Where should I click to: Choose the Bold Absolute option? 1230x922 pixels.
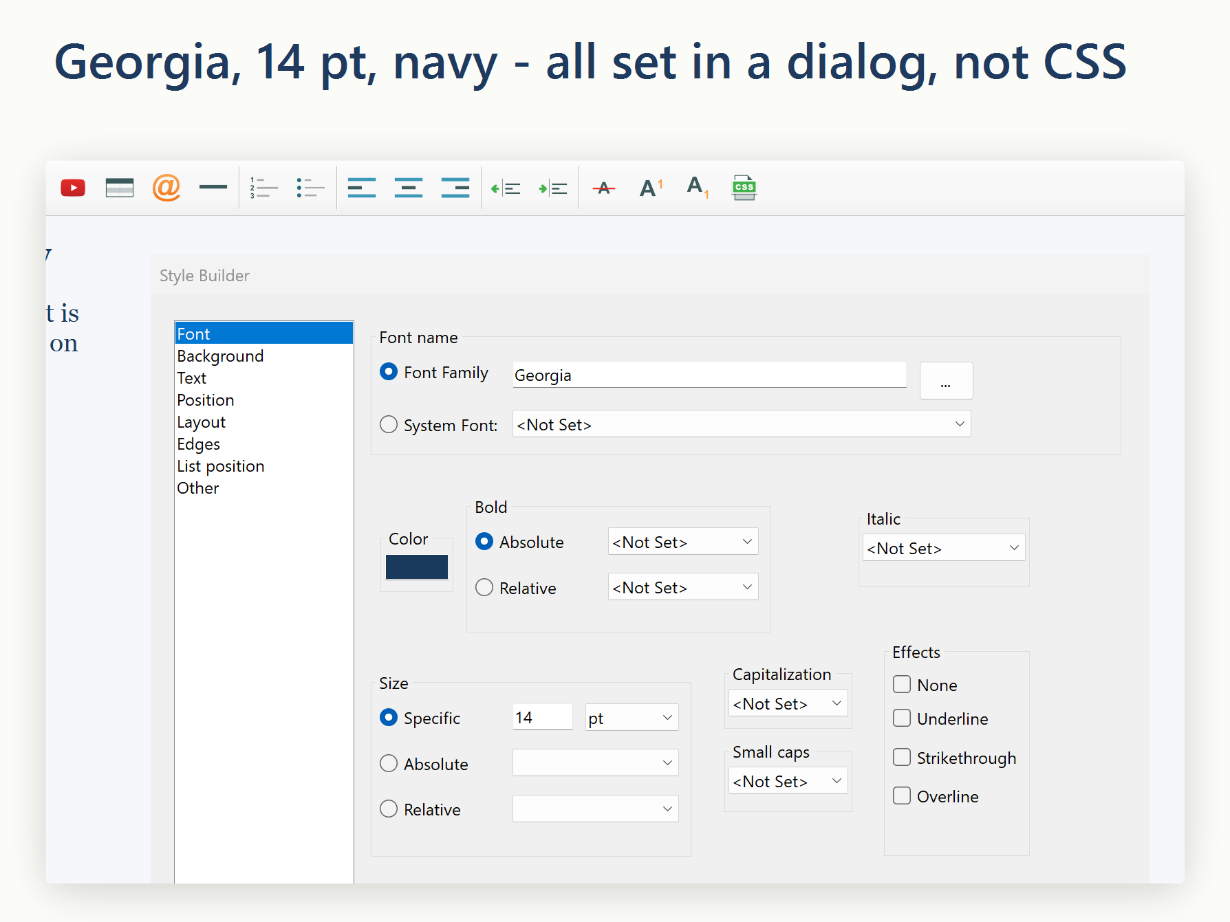pos(484,542)
